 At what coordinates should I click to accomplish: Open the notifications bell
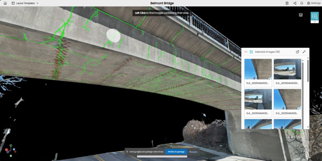(302, 3)
